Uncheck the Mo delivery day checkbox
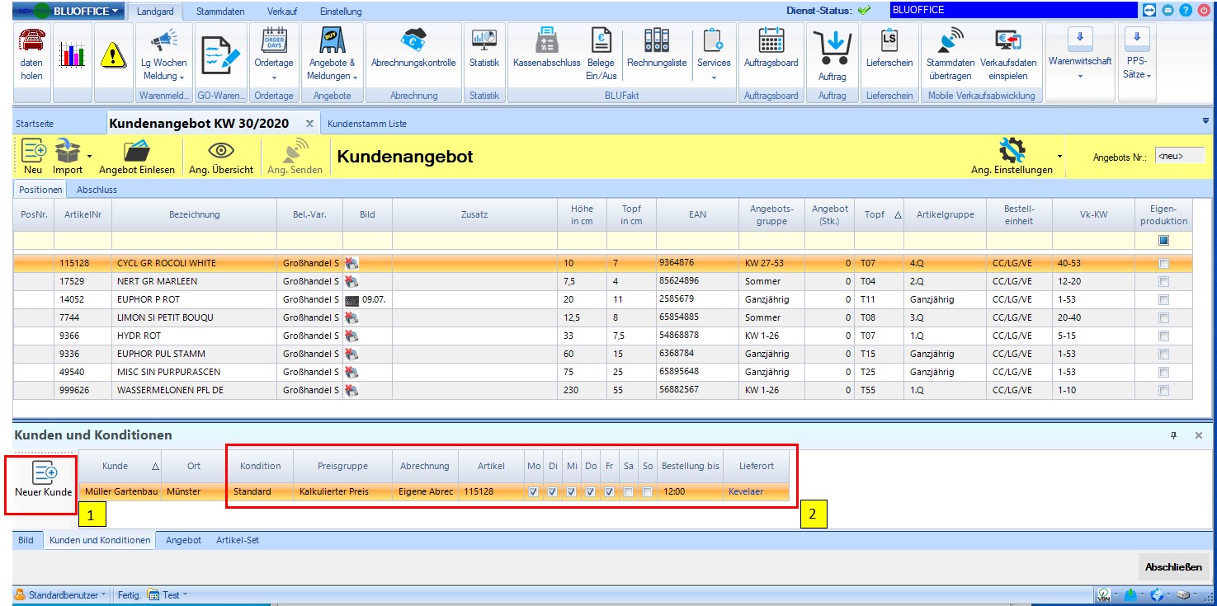Image resolution: width=1217 pixels, height=606 pixels. point(533,492)
